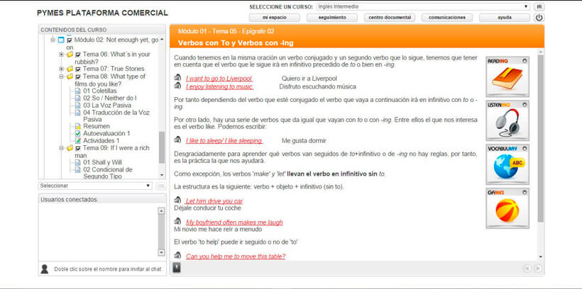The width and height of the screenshot is (582, 289).
Task: Toggle the Reading panel's corner button
Action: 525,61
